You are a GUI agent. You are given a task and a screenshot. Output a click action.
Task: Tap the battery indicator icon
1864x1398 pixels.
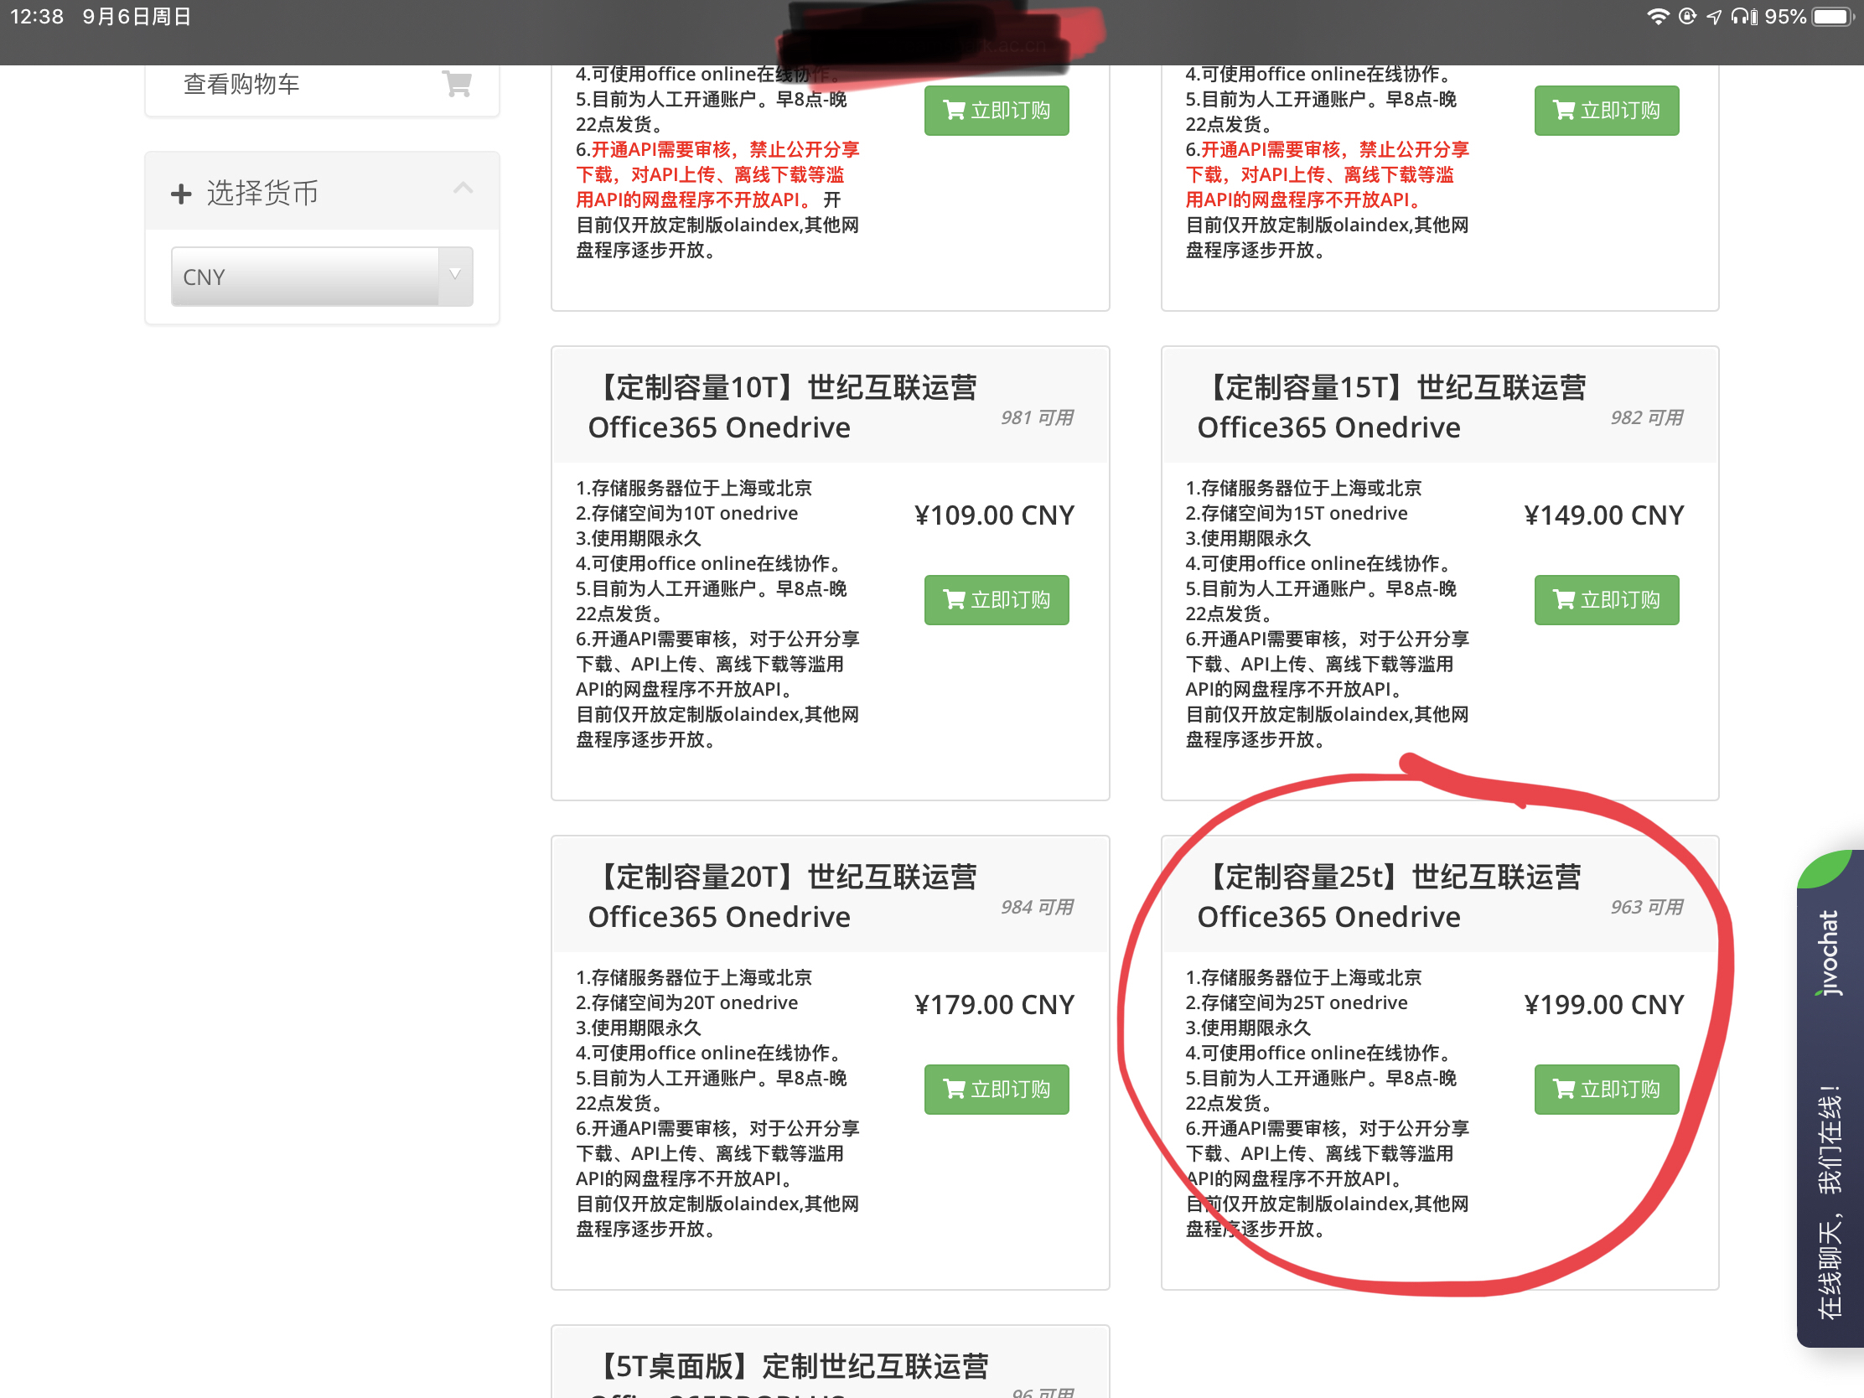click(x=1831, y=17)
